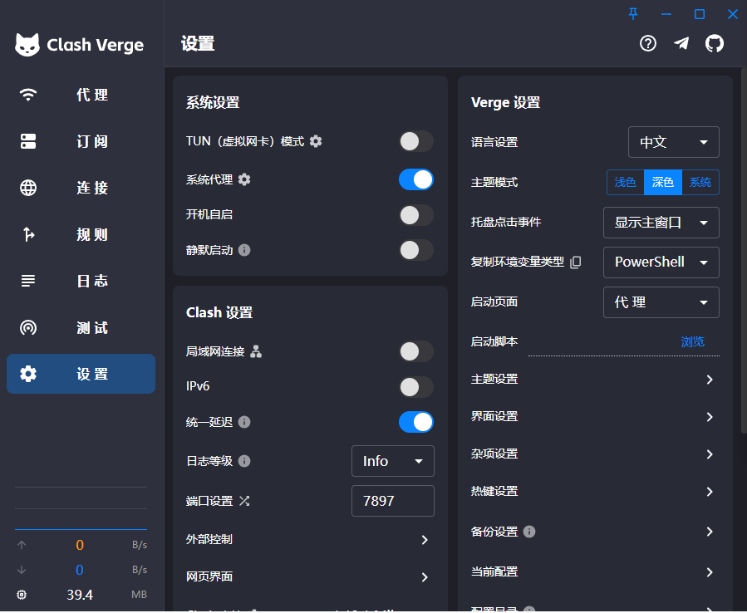Click info icon beside 静默启动
The width and height of the screenshot is (747, 613).
coord(244,251)
